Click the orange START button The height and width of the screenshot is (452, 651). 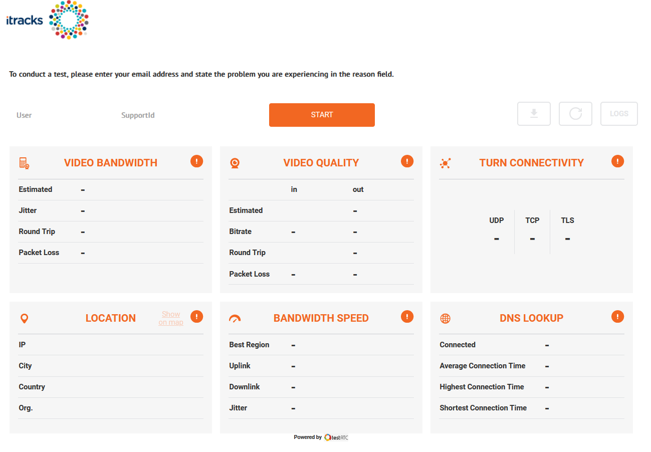(x=322, y=115)
